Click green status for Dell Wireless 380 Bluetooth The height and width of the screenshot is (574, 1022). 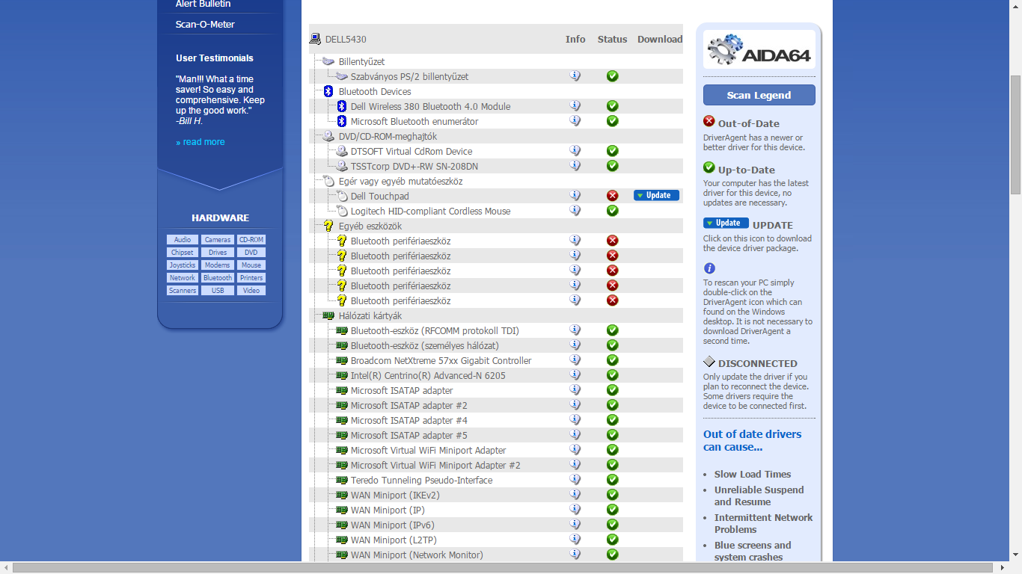click(x=612, y=106)
